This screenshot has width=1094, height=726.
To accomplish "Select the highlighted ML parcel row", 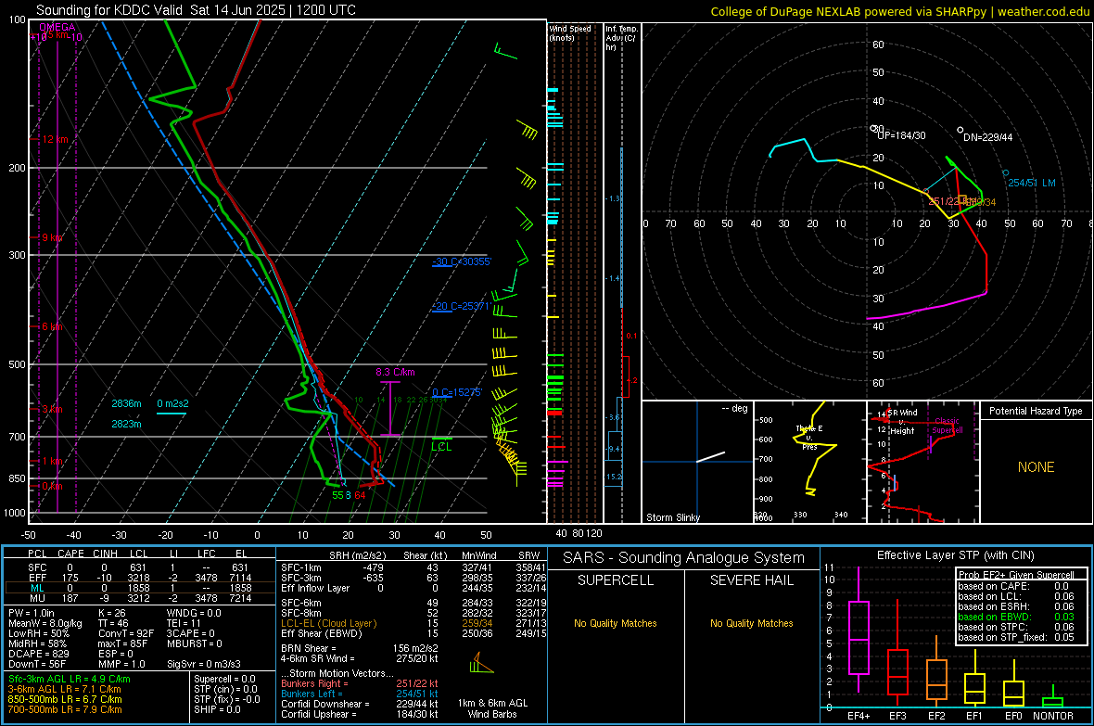I will (138, 588).
